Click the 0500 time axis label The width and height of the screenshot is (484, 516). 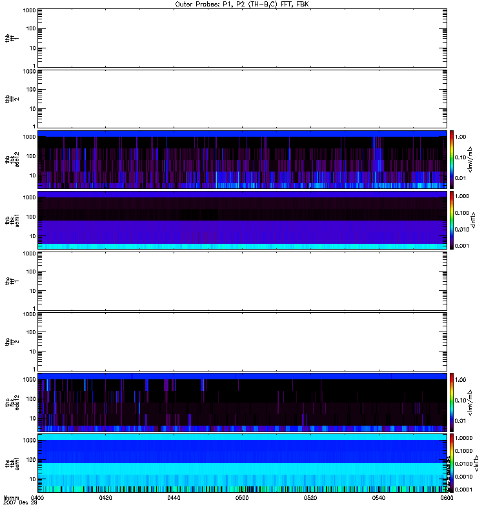(x=242, y=497)
